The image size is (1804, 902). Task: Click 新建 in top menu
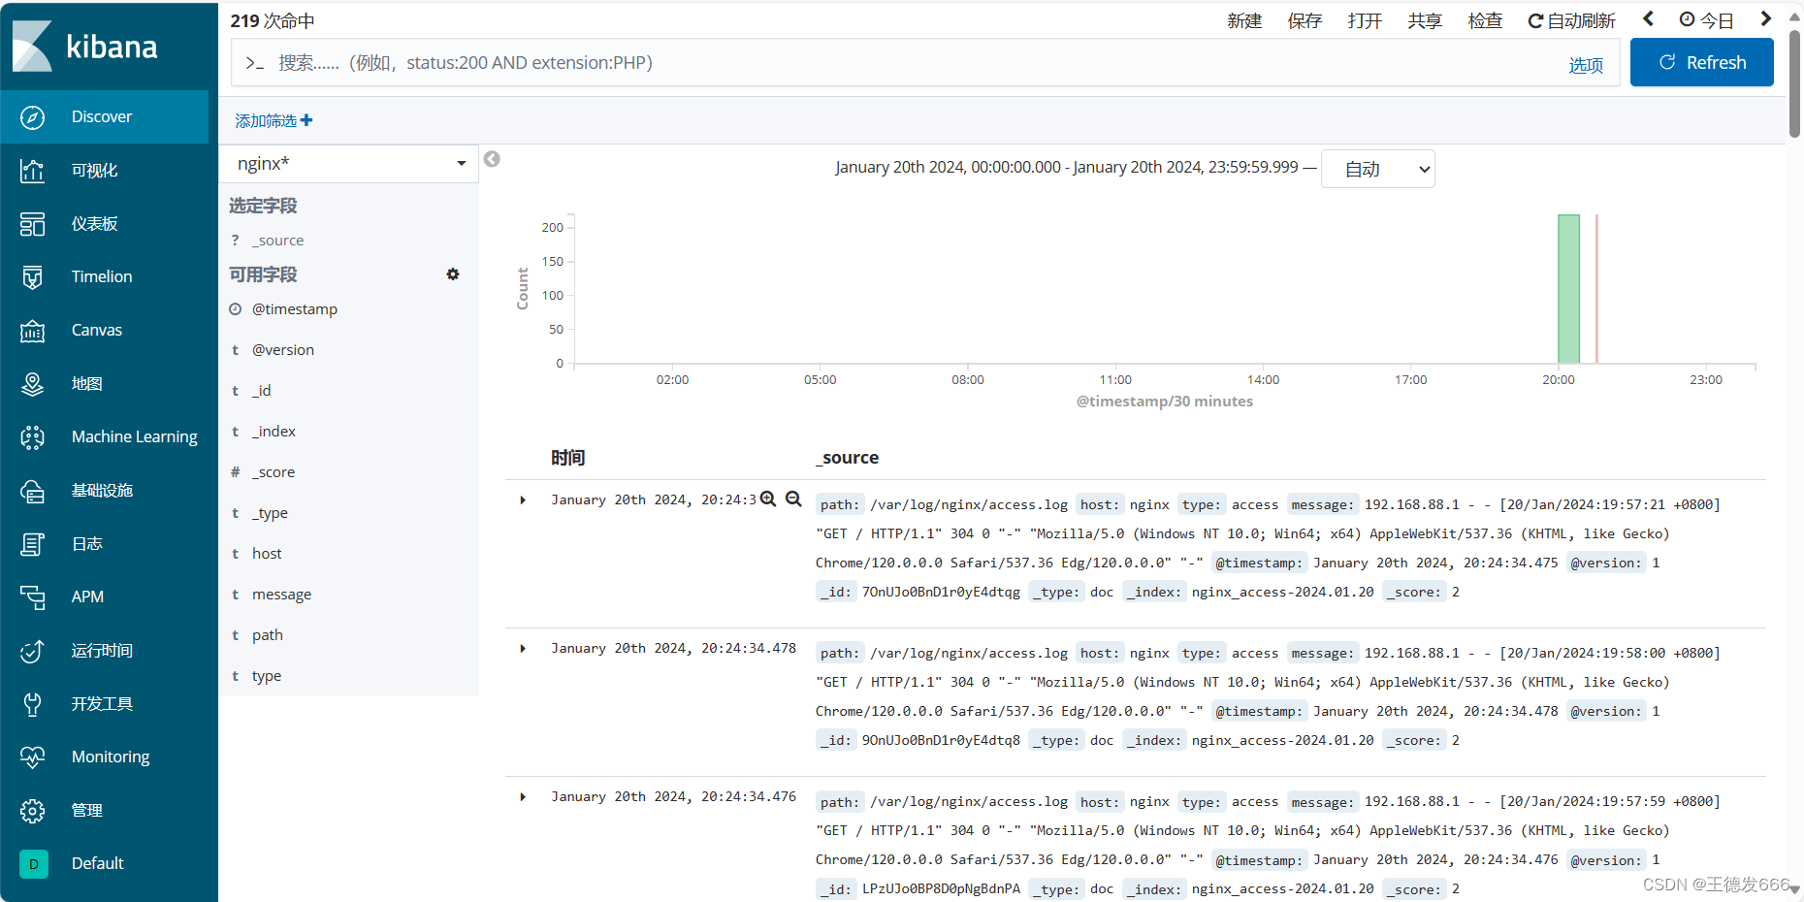[x=1244, y=20]
